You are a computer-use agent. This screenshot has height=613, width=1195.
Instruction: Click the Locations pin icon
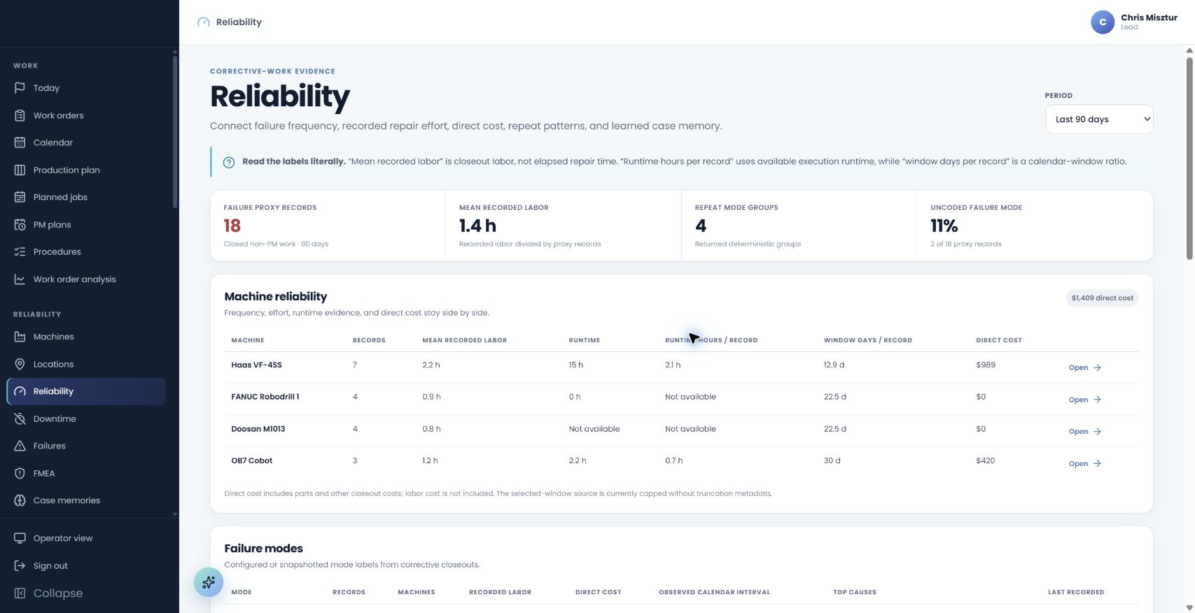(20, 364)
